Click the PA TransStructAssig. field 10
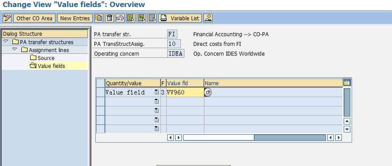 (x=174, y=44)
